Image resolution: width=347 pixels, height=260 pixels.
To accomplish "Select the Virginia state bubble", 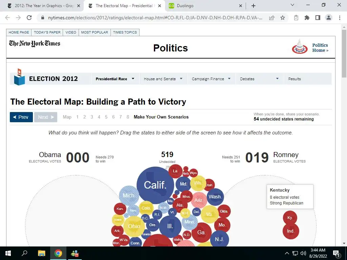I will [x=210, y=214].
